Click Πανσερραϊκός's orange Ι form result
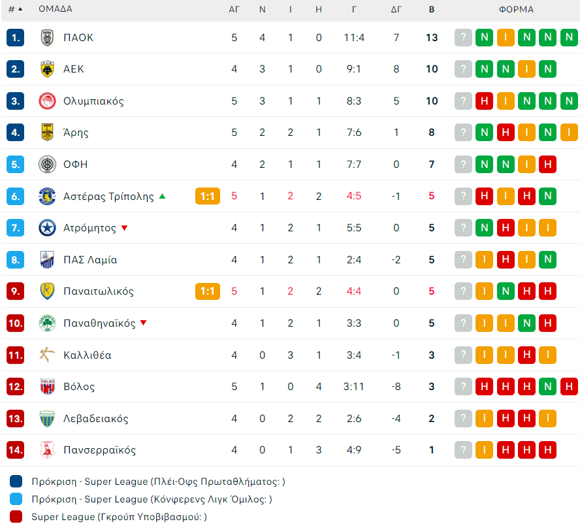This screenshot has height=526, width=580. 484,450
